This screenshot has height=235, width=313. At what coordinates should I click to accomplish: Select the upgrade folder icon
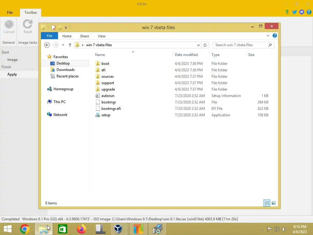tap(98, 89)
